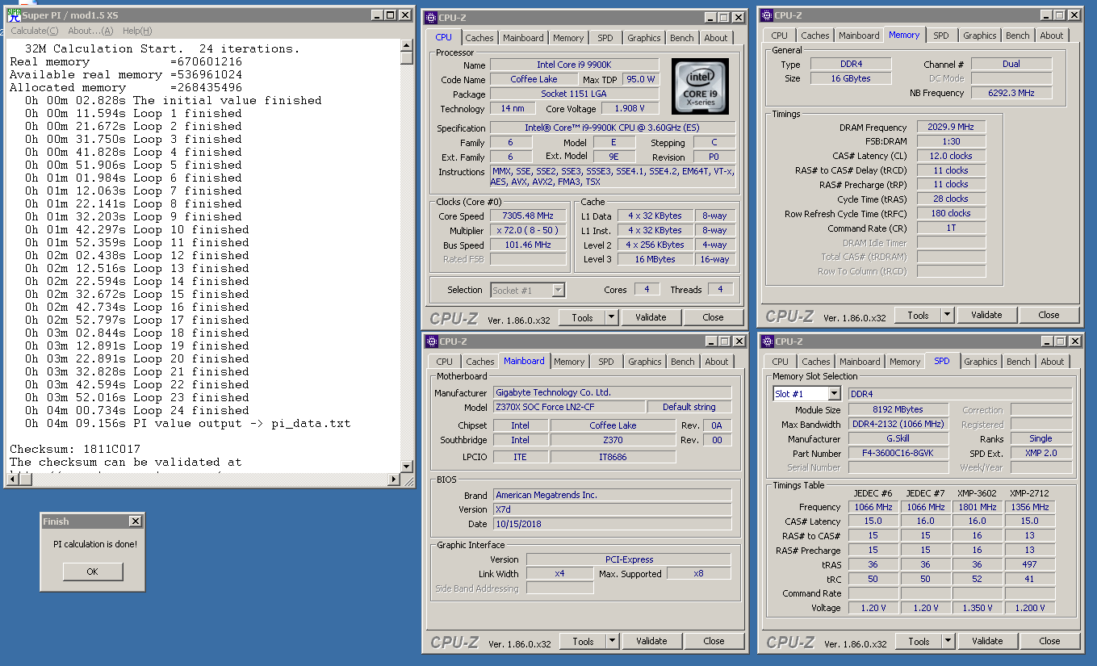This screenshot has height=666, width=1097.
Task: Click CPU-Z icon in Mainboard window title bar
Action: point(432,341)
